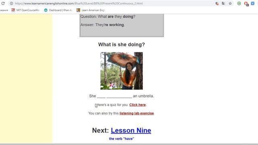The image size is (258, 145).
Task: Open the listening lab exercise link
Action: click(137, 113)
